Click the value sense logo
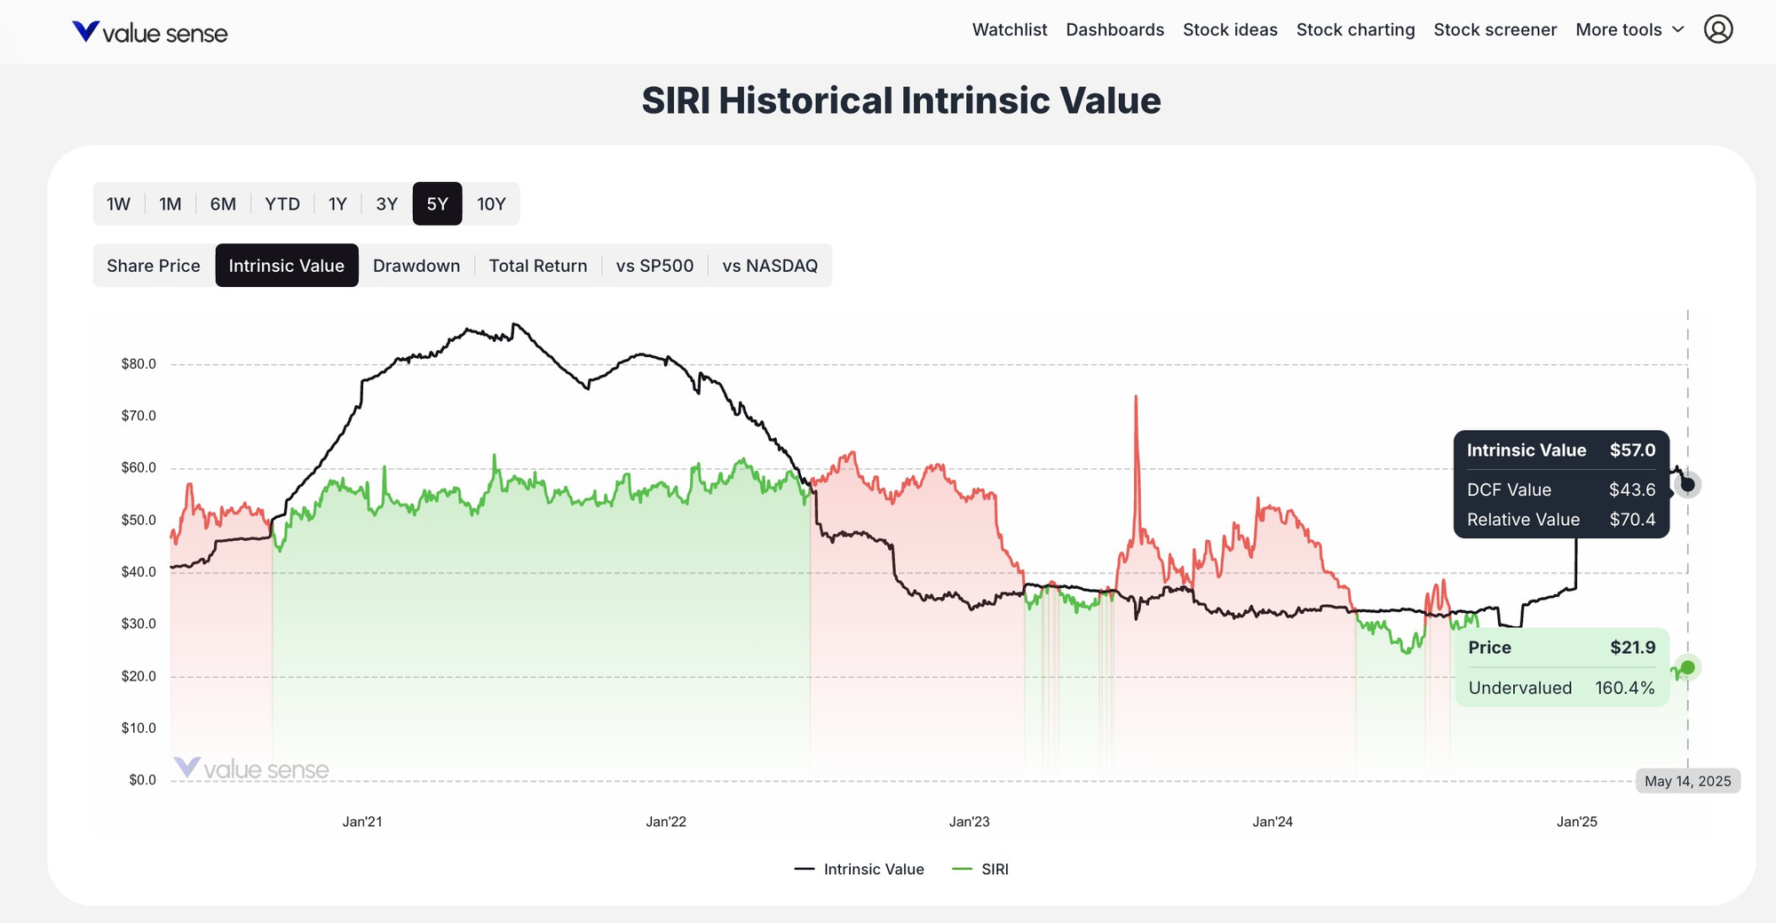 [x=149, y=32]
